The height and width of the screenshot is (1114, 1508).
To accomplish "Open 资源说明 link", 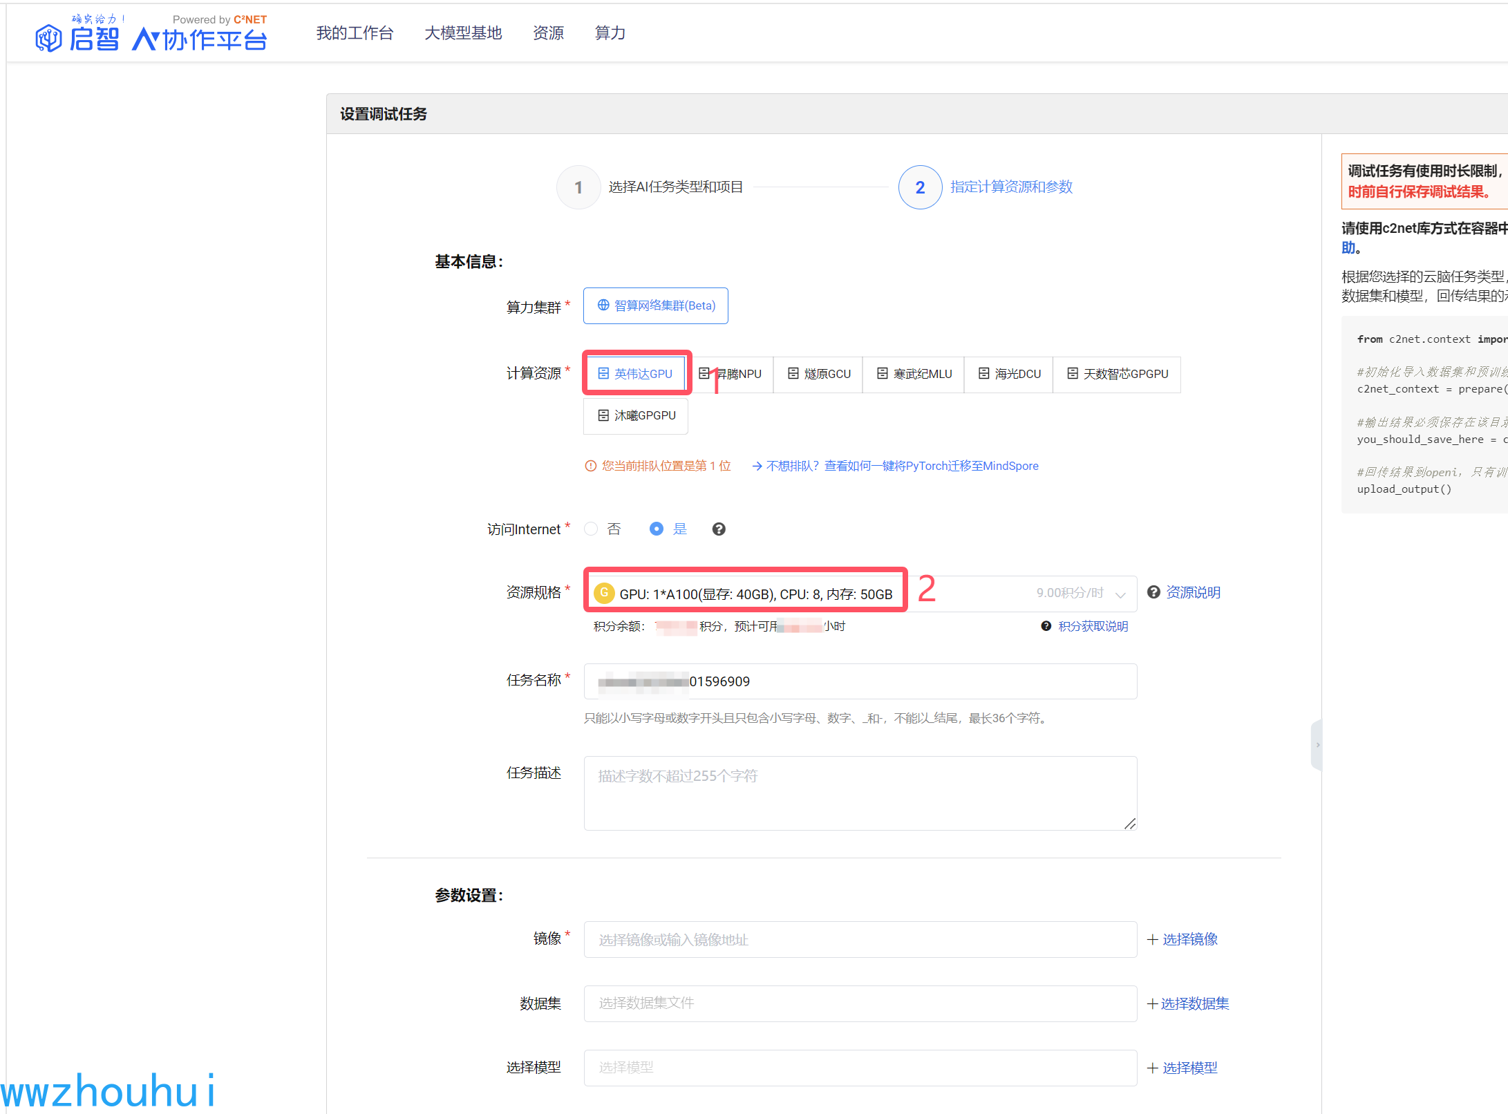I will 1194,592.
